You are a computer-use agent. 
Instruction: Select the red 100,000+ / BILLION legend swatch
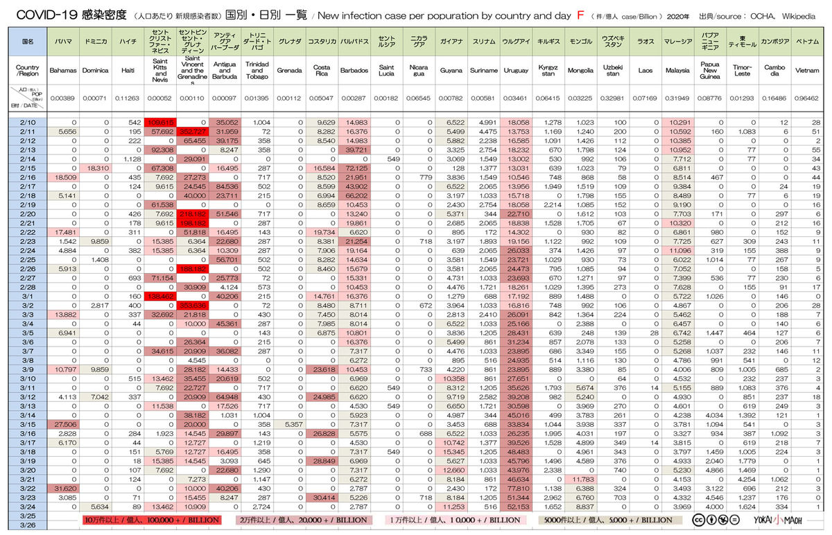(151, 520)
